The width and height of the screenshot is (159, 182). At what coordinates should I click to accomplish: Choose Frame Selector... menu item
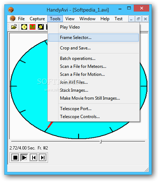click(x=94, y=38)
